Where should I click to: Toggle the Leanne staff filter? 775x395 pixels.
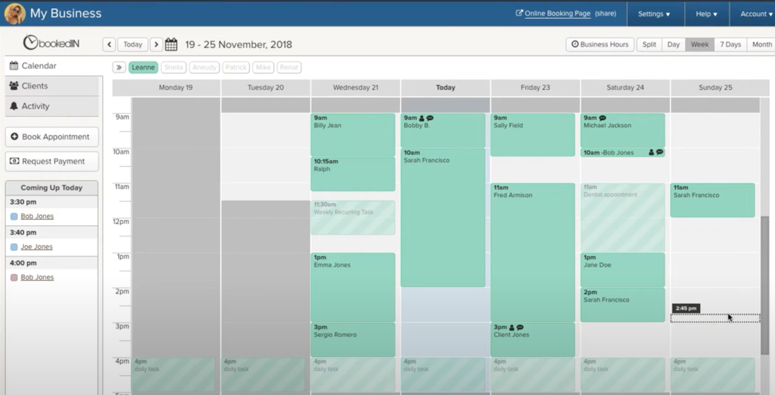coord(143,67)
